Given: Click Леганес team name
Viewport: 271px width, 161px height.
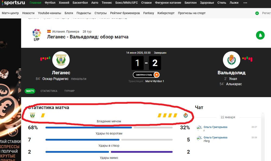Looking at the screenshot, I should tap(61, 73).
